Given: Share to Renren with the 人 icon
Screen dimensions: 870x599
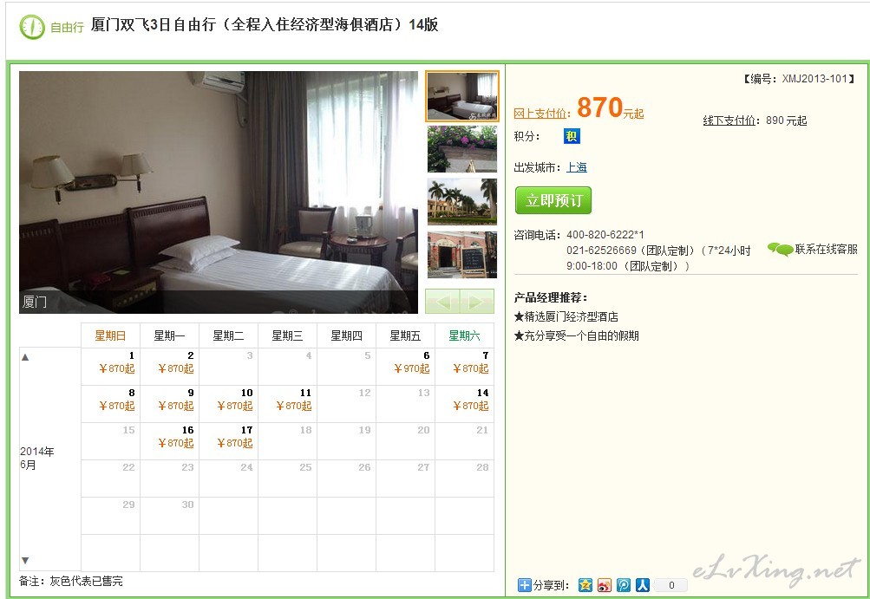Looking at the screenshot, I should coord(643,584).
